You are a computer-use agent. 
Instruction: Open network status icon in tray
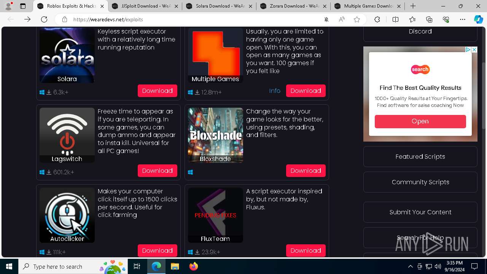pos(429,266)
